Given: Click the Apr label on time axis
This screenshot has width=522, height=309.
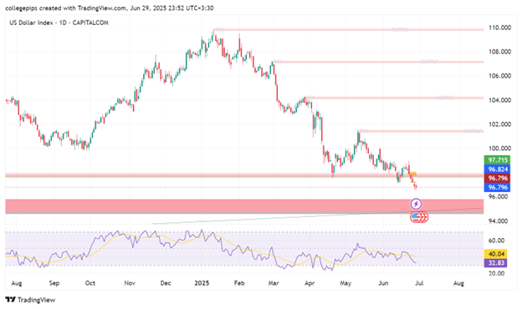Looking at the screenshot, I should pyautogui.click(x=310, y=283).
